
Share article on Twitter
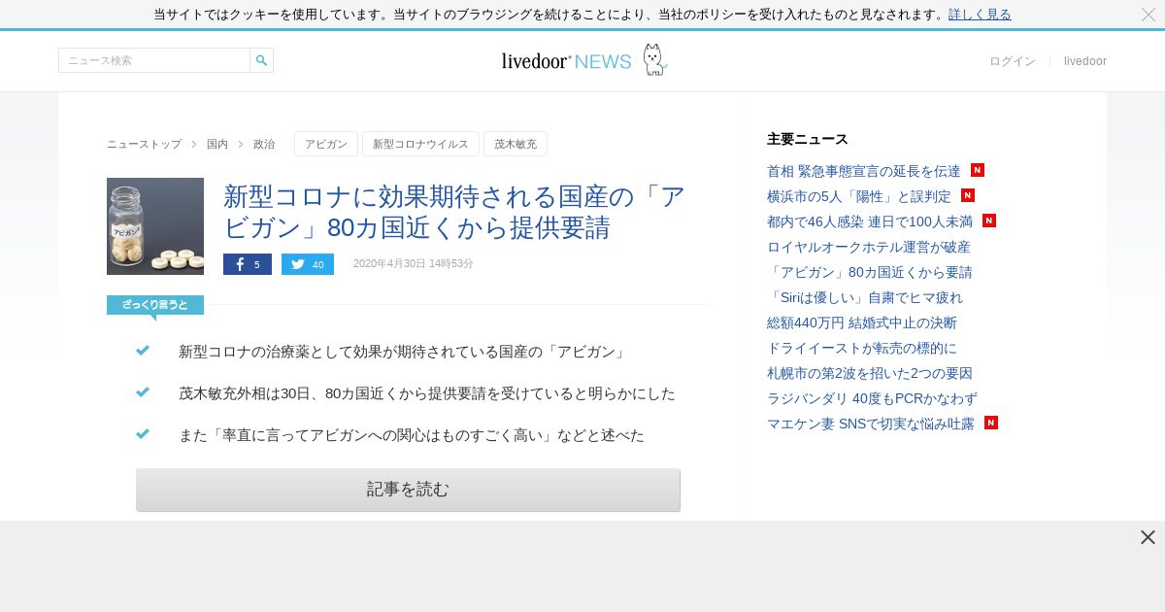pos(308,264)
